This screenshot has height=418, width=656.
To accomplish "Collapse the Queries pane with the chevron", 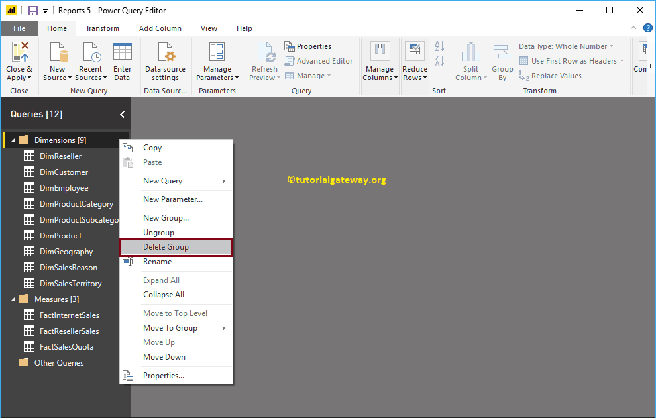I will [121, 113].
